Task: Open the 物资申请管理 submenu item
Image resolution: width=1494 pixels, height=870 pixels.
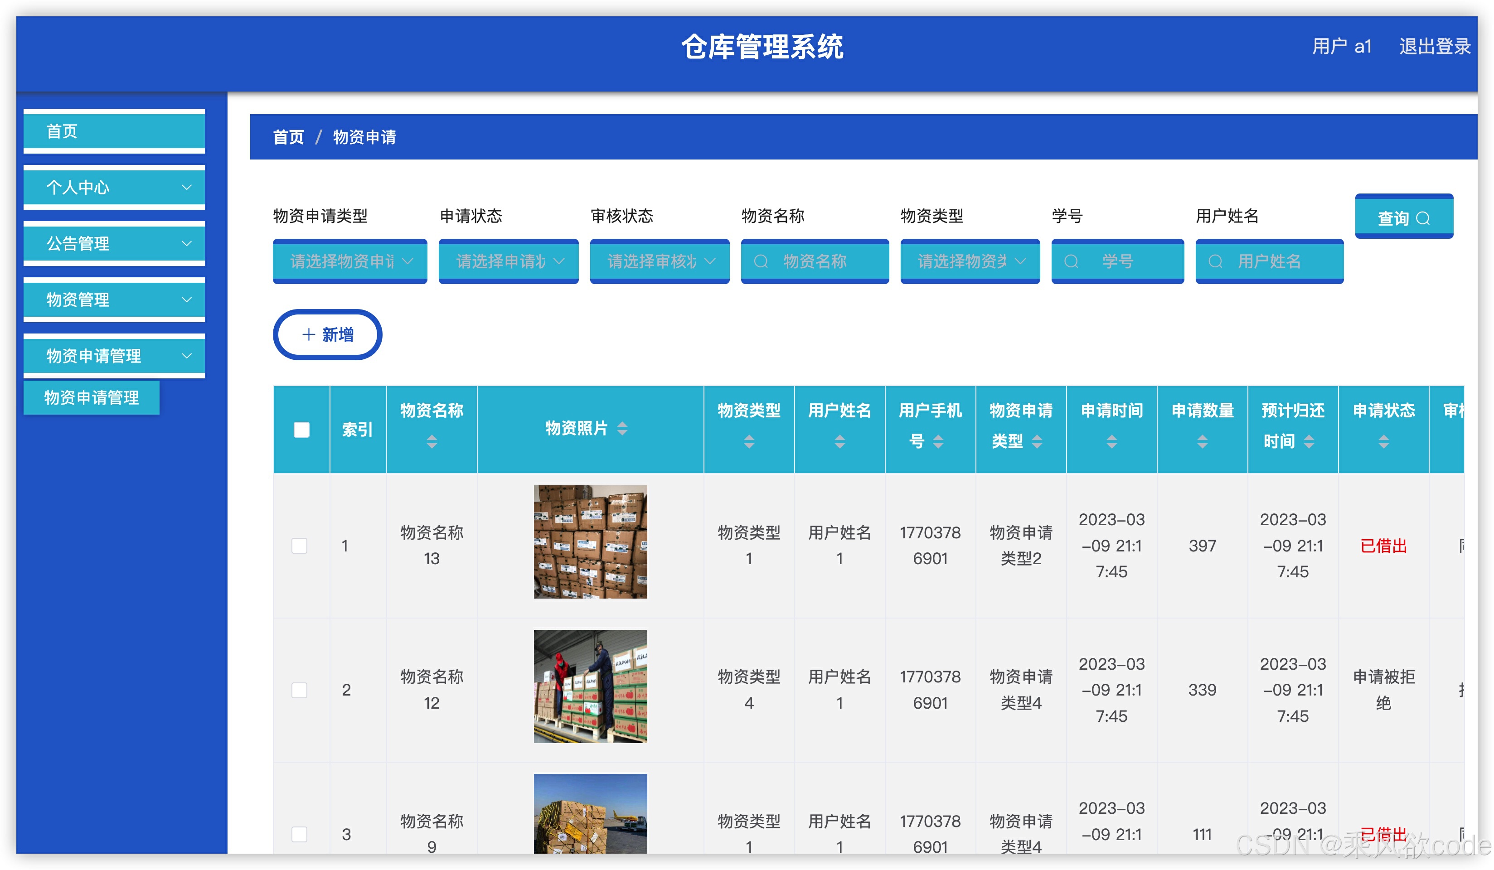Action: (x=91, y=398)
